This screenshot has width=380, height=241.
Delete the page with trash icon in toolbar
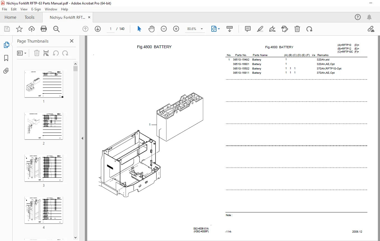pyautogui.click(x=297, y=29)
